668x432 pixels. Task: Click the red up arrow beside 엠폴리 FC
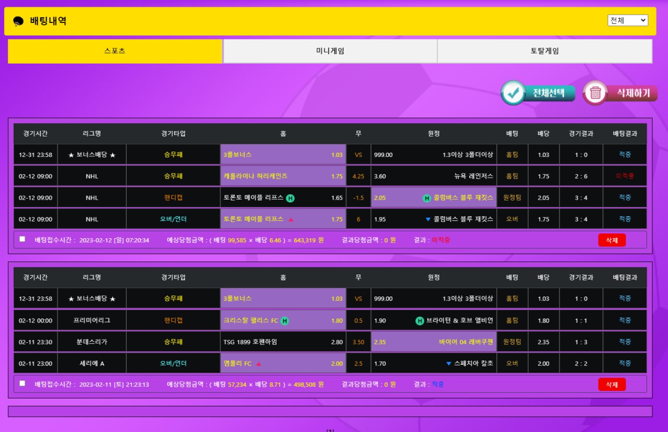[259, 364]
